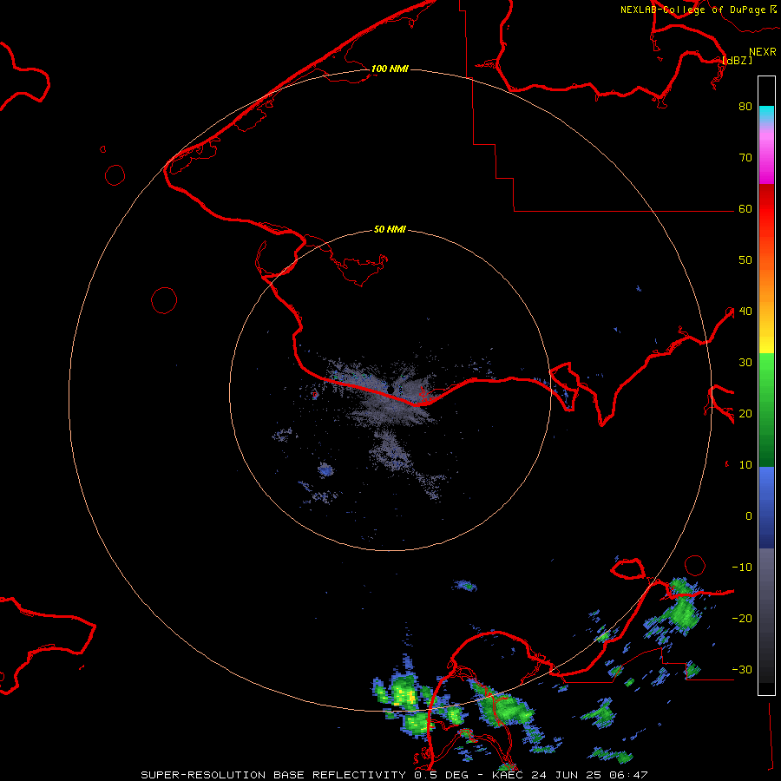Click the 60 value on the dBZ scale
The height and width of the screenshot is (781, 781).
pyautogui.click(x=745, y=208)
